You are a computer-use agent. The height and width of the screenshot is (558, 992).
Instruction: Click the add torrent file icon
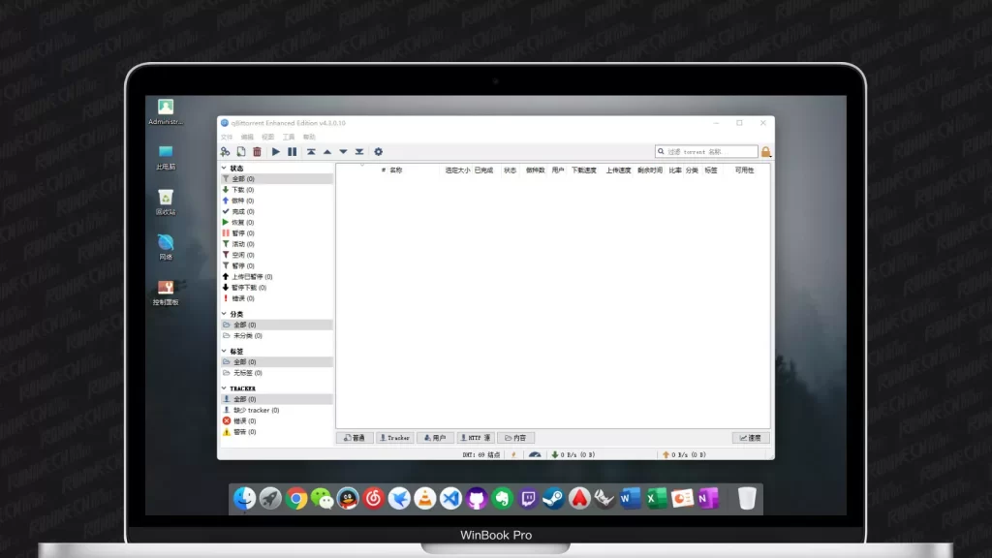(x=241, y=152)
